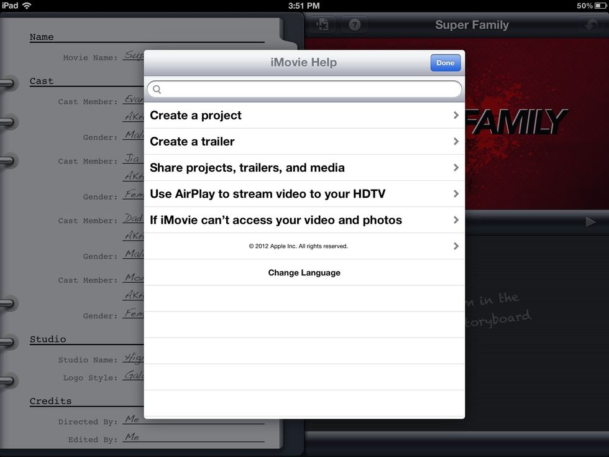The image size is (609, 457).
Task: Tap the Wi-Fi status icon
Action: pos(27,6)
